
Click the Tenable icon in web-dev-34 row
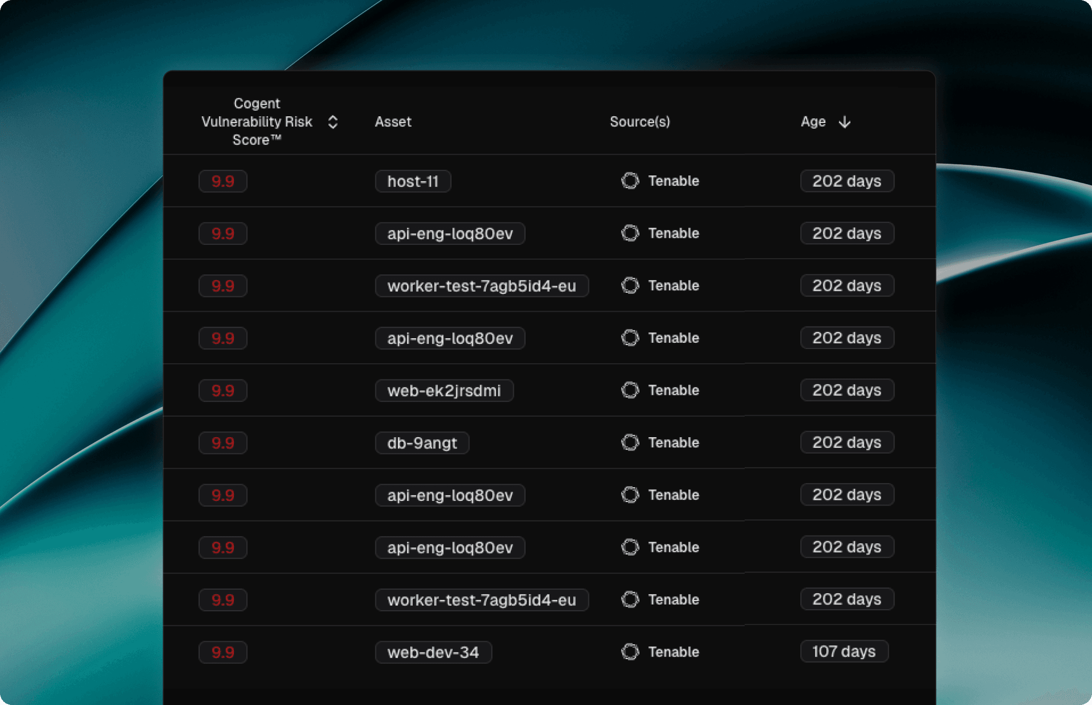[x=630, y=651]
